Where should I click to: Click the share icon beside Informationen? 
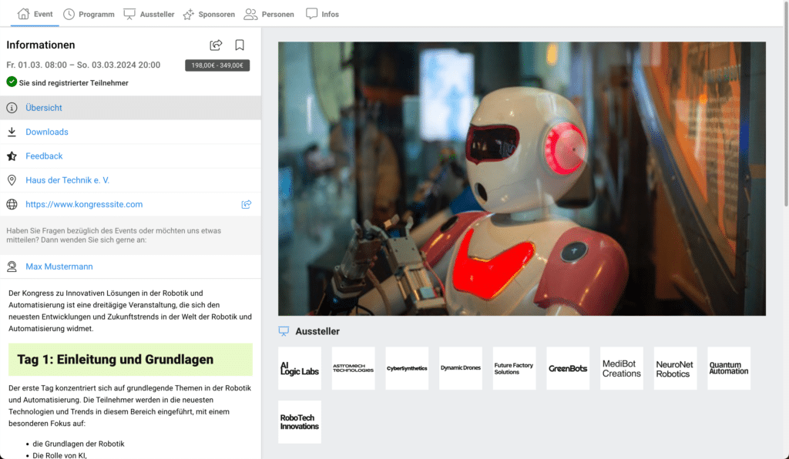pyautogui.click(x=216, y=45)
